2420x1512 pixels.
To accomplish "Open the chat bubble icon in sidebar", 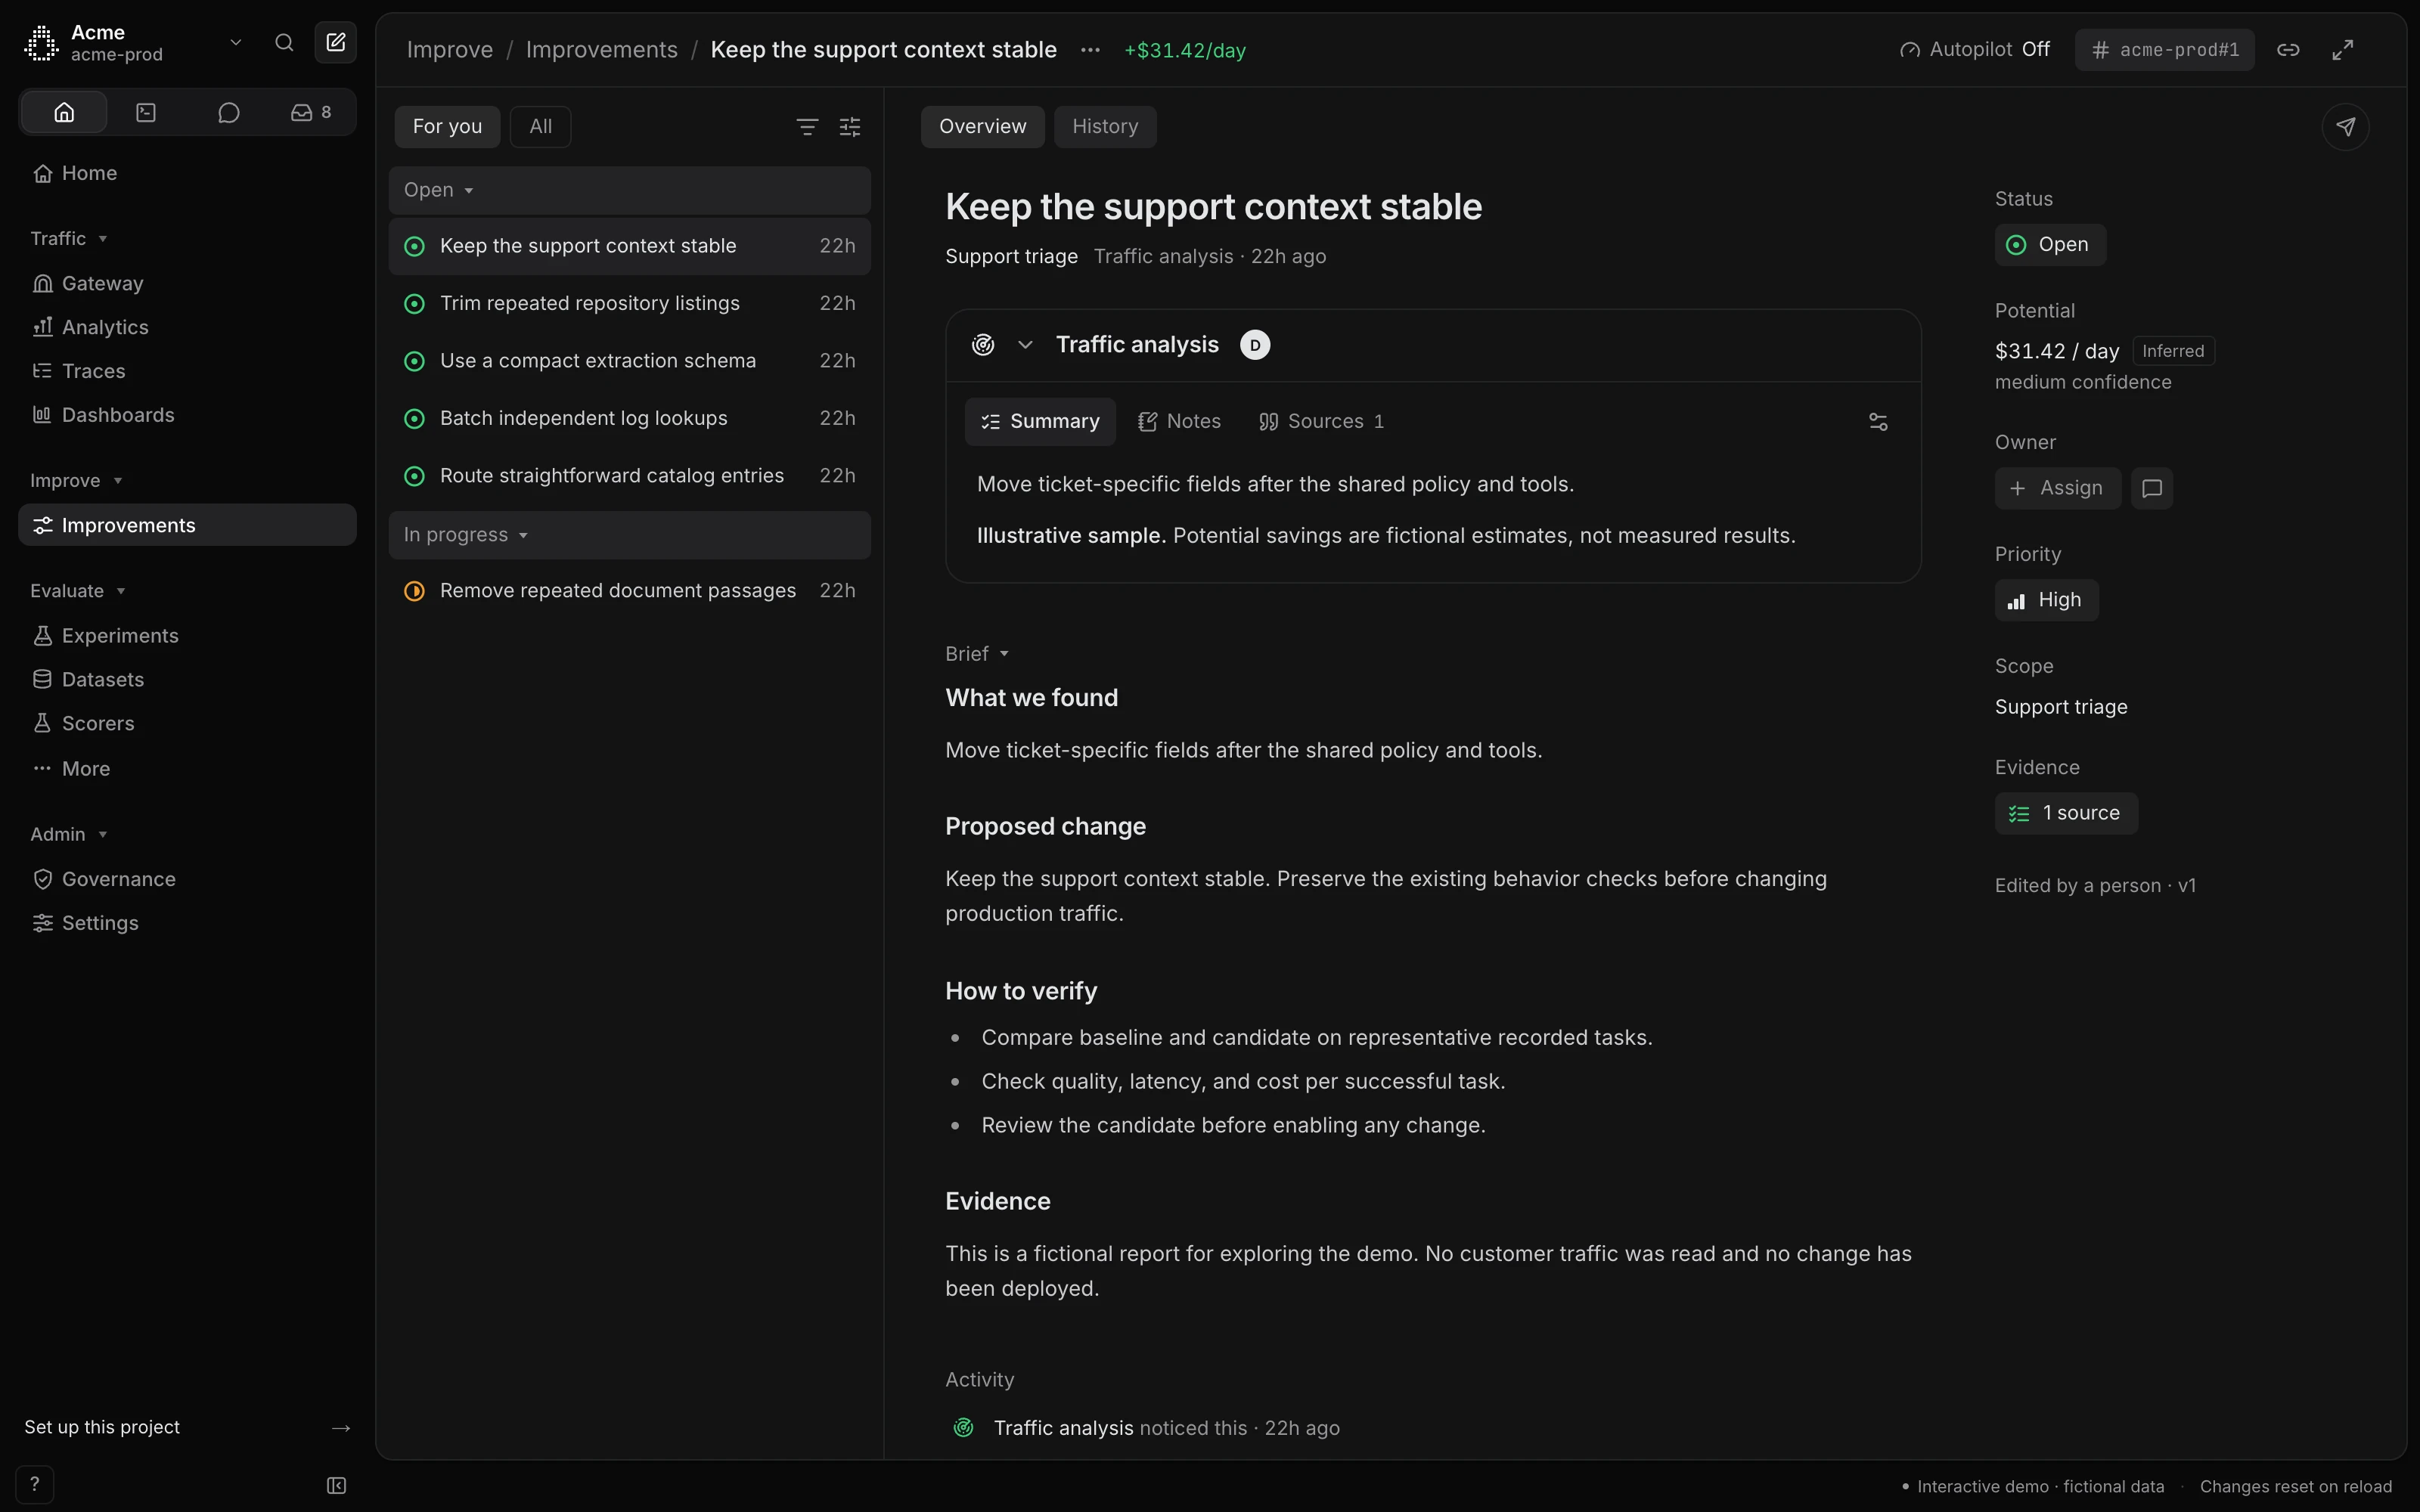I will click(x=229, y=112).
